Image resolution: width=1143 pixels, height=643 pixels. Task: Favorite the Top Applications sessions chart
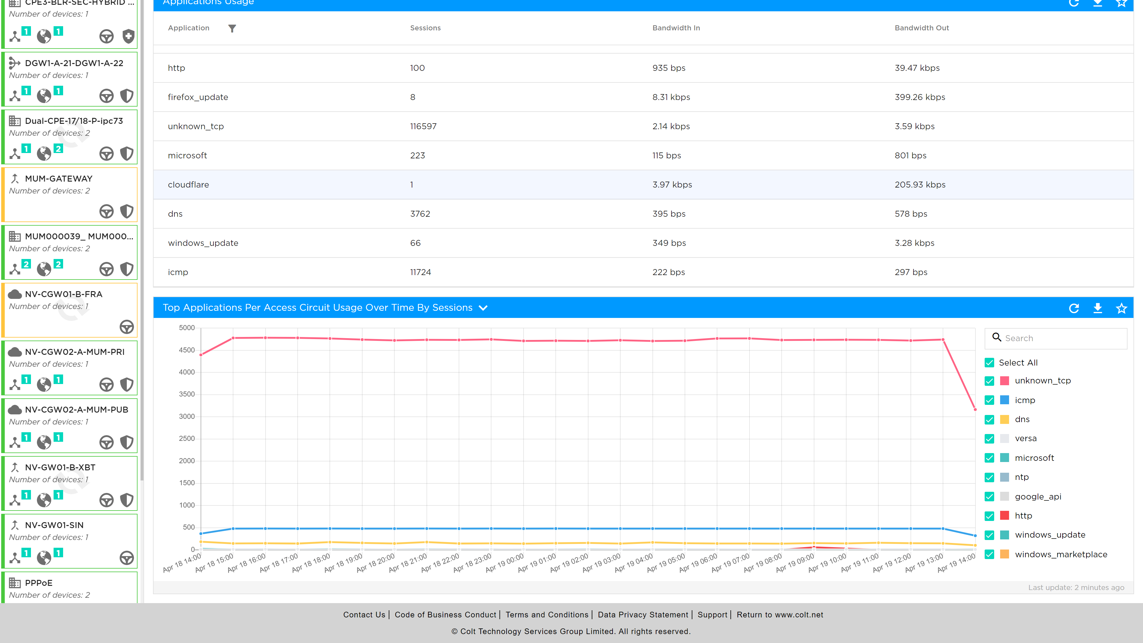[x=1121, y=308]
